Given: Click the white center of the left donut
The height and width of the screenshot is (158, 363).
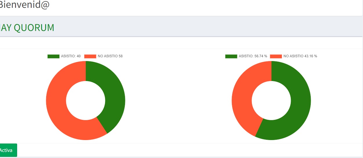Looking at the screenshot, I should tap(86, 100).
